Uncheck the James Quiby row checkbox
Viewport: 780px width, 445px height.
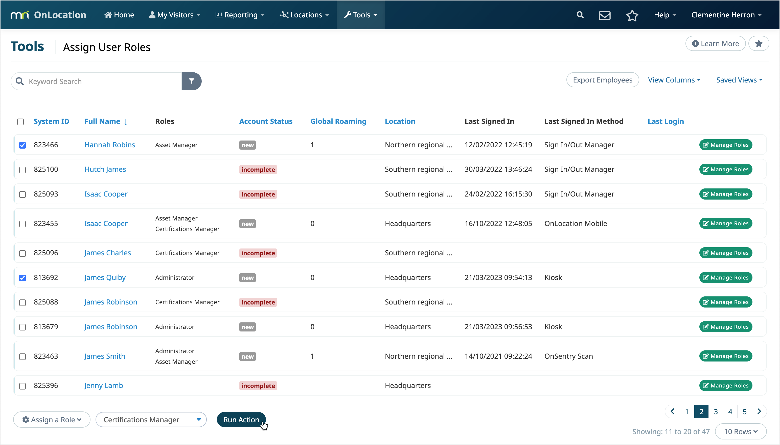click(x=22, y=277)
